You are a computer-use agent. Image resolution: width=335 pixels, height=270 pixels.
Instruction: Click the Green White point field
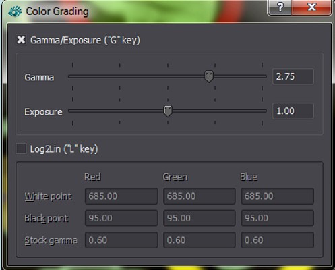200,196
